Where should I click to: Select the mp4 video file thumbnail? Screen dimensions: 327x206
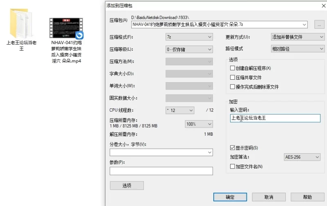click(x=66, y=28)
